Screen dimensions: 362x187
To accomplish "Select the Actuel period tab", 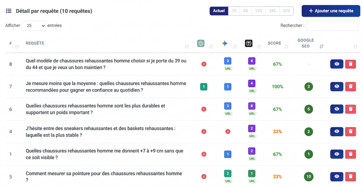I will [219, 11].
